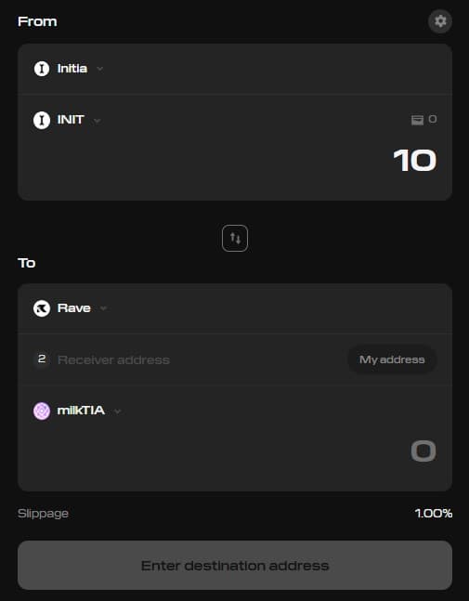Screen dimensions: 469x601
Task: Click the 1.00% slippage value
Action: point(434,514)
